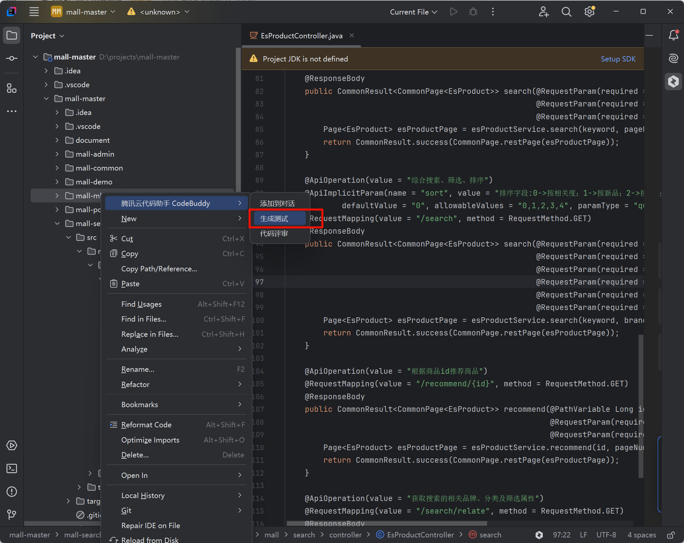Open the Git tool window icon
This screenshot has height=543, width=684.
click(x=12, y=514)
